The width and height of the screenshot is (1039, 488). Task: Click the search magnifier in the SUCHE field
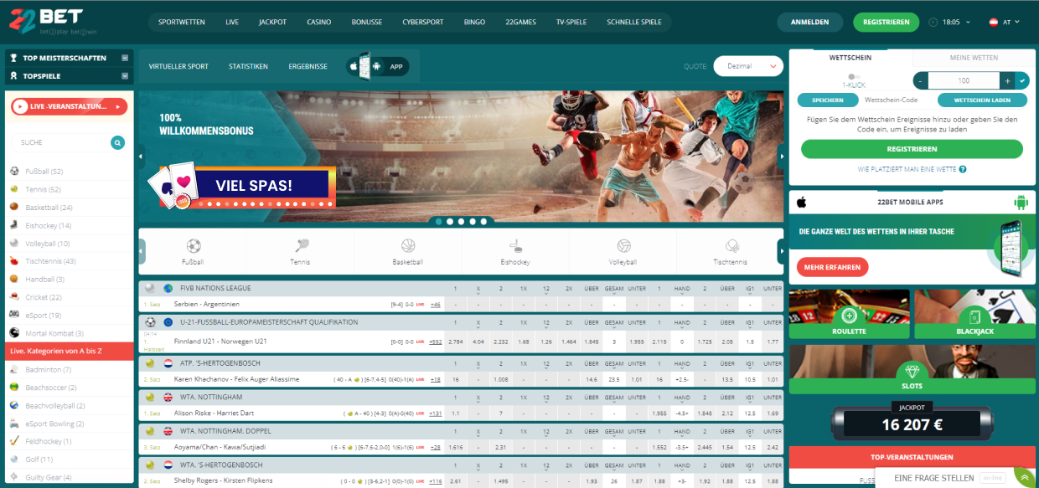point(117,142)
